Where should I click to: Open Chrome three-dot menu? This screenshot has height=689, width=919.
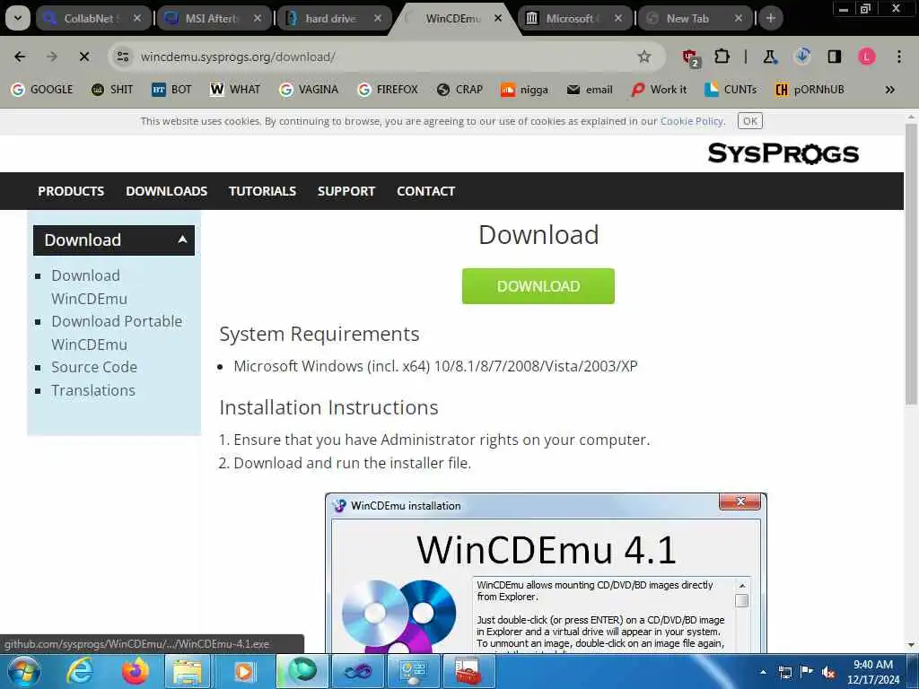click(899, 57)
